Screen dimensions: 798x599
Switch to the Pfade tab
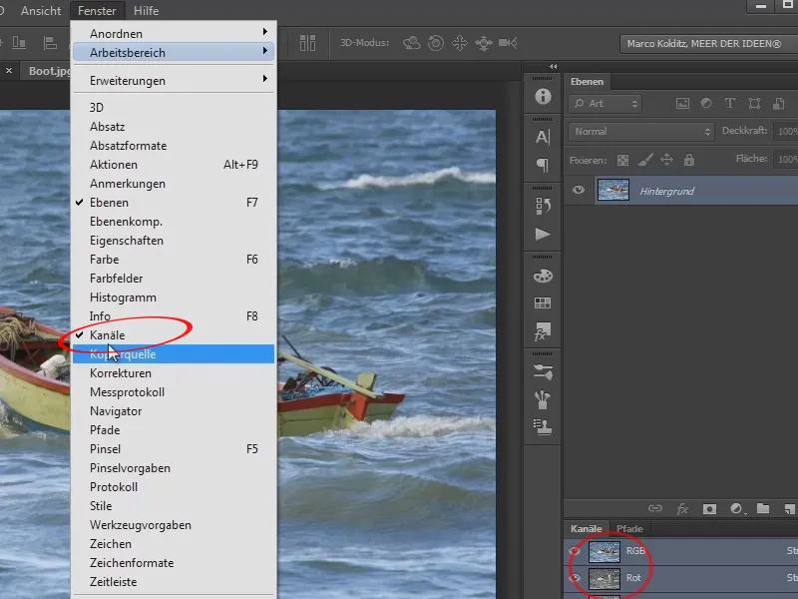point(629,529)
